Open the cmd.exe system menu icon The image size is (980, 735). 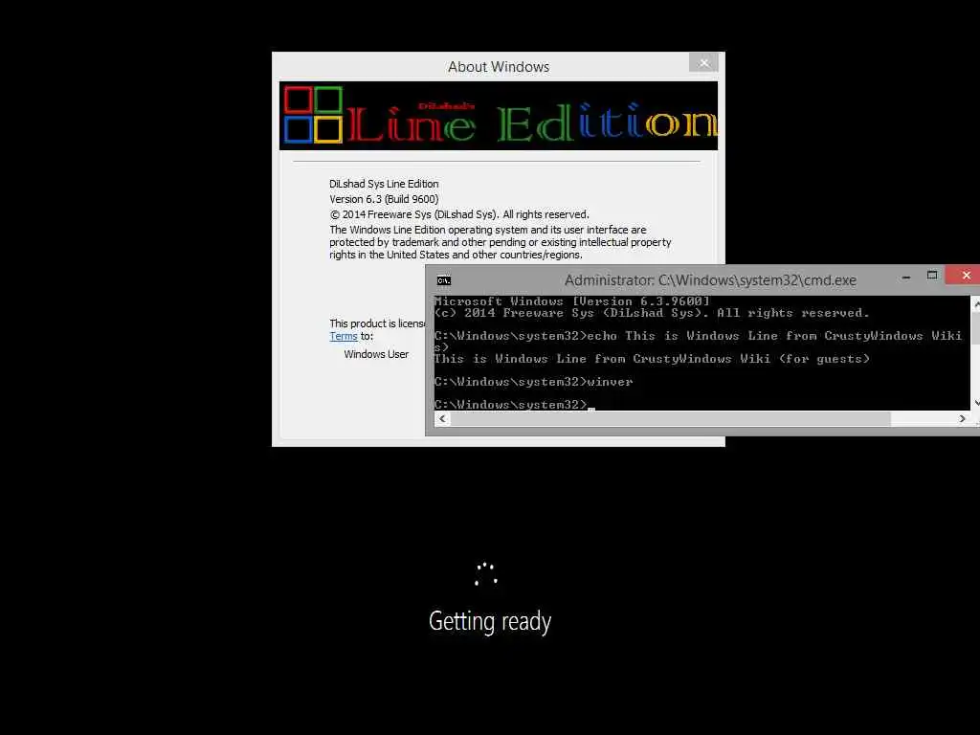click(x=444, y=280)
